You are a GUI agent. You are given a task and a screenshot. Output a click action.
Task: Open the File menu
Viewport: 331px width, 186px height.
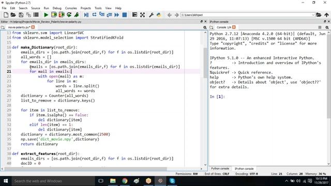[4, 8]
